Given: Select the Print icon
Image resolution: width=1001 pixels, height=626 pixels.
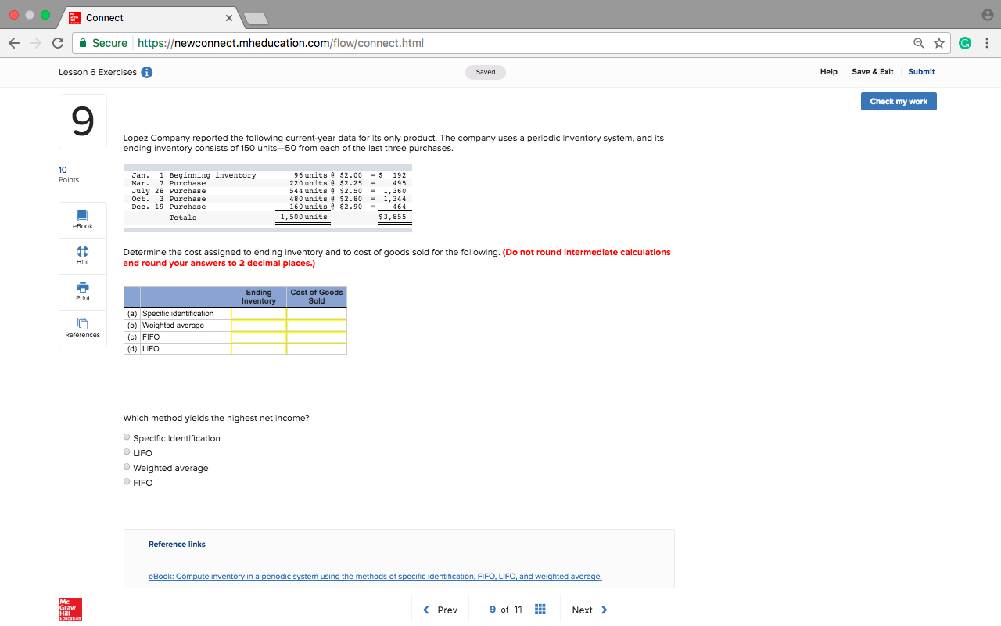Looking at the screenshot, I should tap(82, 292).
